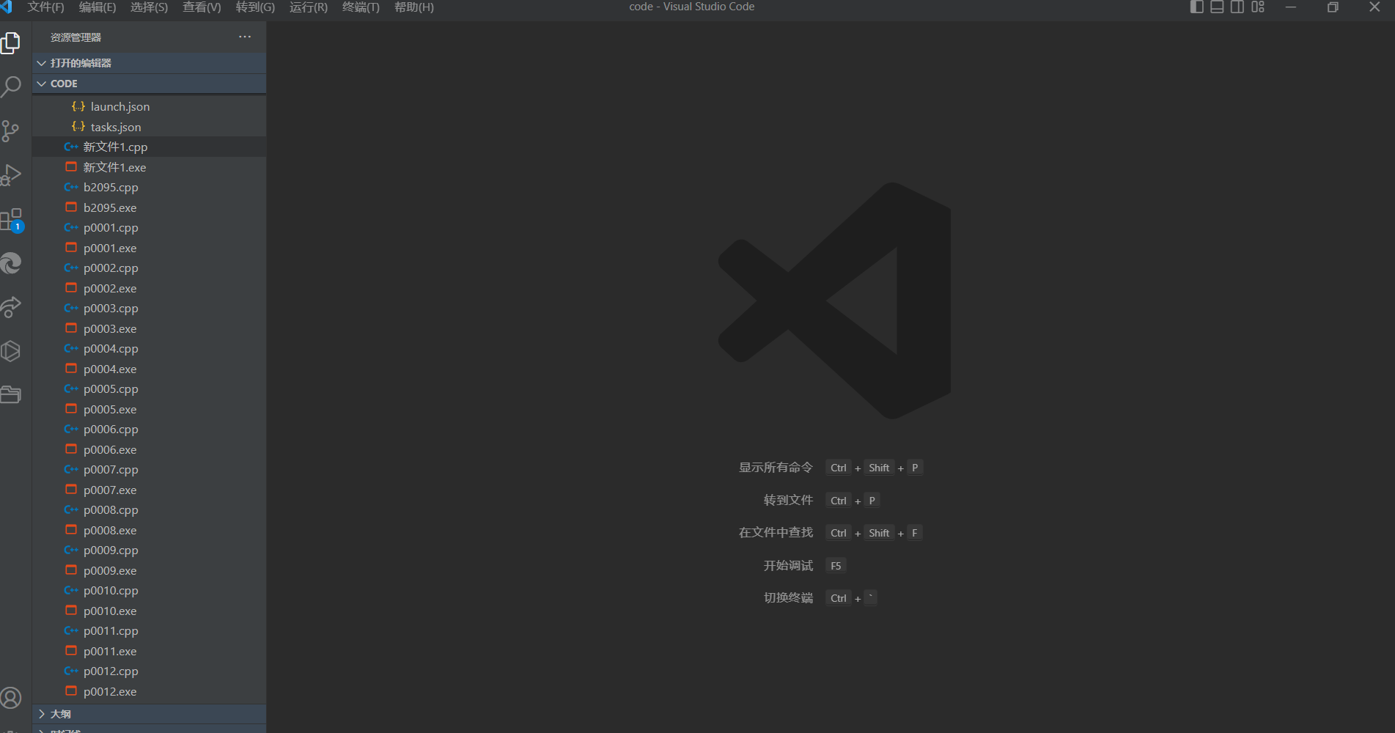
Task: Click the VS Code logo in title bar
Action: click(7, 7)
